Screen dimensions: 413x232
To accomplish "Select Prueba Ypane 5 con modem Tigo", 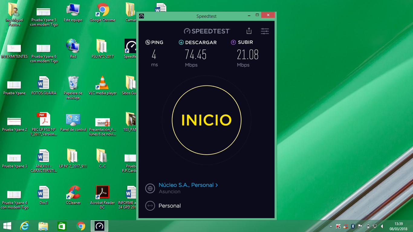I will pos(44,17).
